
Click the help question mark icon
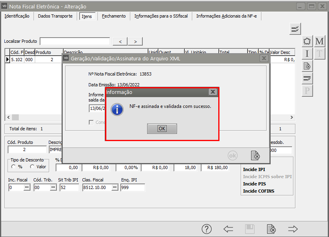(x=206, y=229)
